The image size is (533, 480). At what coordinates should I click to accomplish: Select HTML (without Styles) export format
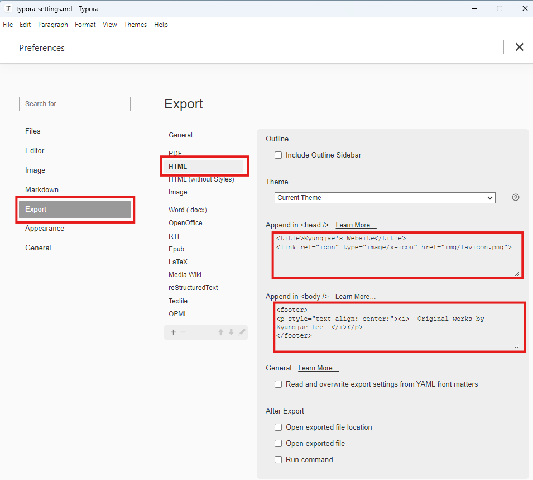(x=201, y=179)
